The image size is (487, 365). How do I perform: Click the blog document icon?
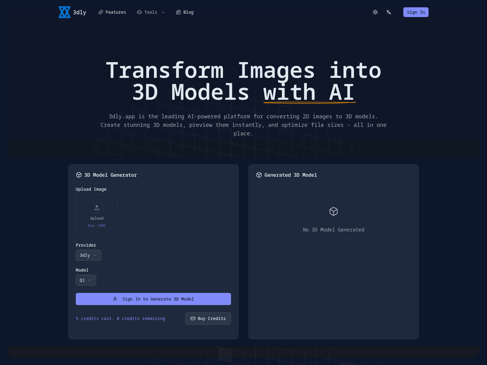tap(178, 12)
